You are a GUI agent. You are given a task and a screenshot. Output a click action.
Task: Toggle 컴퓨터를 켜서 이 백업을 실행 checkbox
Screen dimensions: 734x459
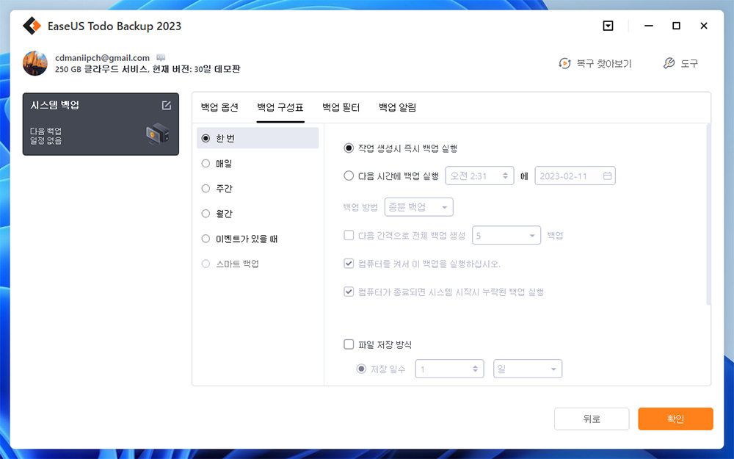click(348, 263)
